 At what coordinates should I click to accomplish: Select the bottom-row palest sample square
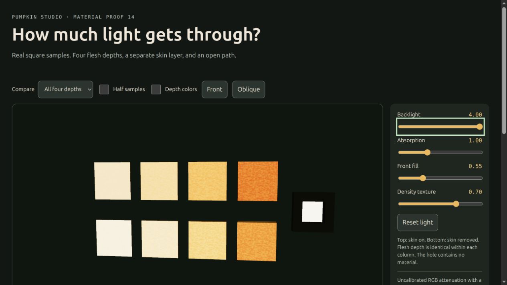(114, 238)
